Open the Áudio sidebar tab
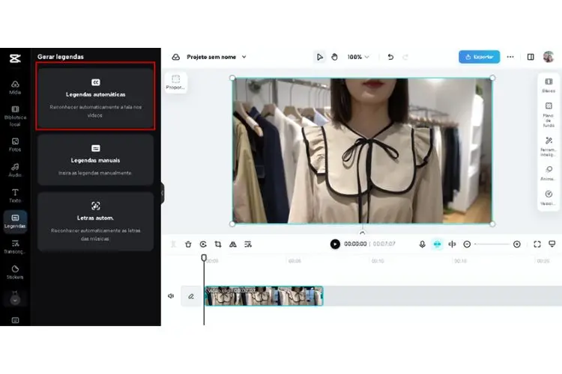The image size is (562, 374). [x=15, y=171]
